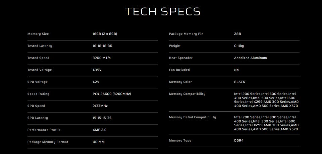This screenshot has height=154, width=322.
Task: Click the 3200 MT/s tested speed value
Action: (x=101, y=58)
